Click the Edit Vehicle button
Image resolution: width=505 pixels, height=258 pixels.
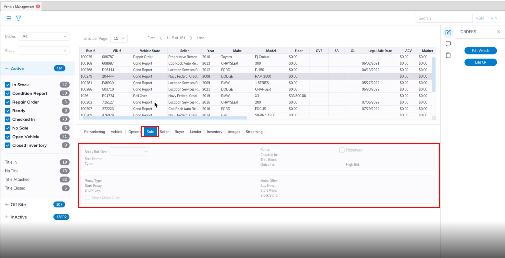tap(480, 51)
